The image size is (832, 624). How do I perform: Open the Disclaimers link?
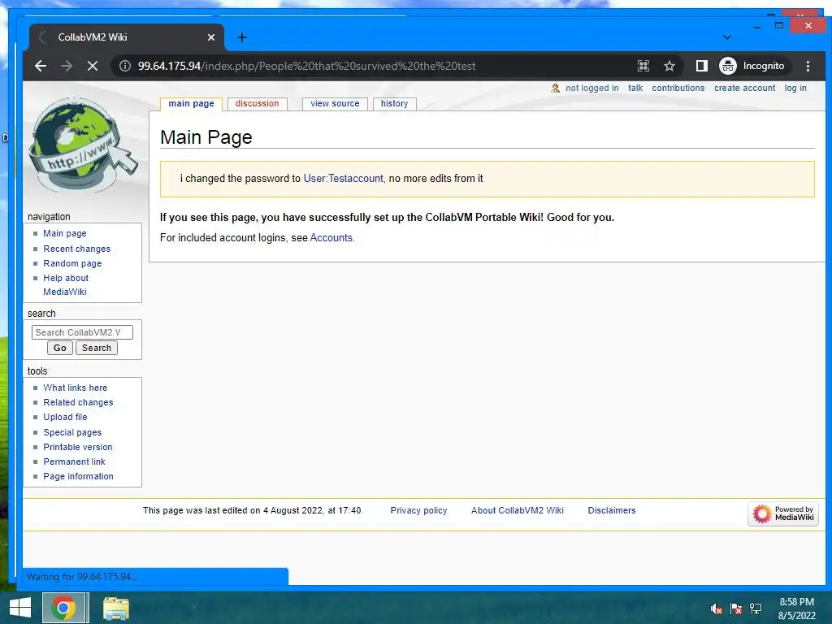tap(612, 510)
